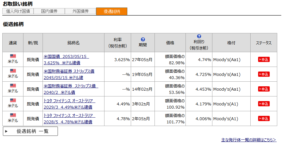
Task: Click the help icon above 利回り
Action: (199, 36)
